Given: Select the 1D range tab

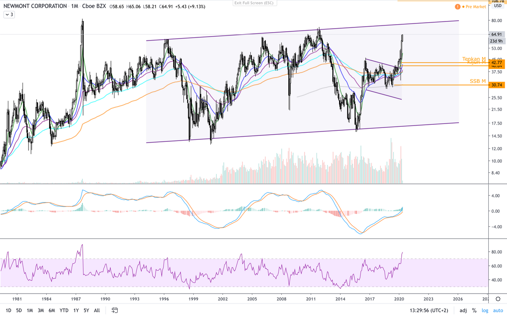Looking at the screenshot, I should coord(8,310).
